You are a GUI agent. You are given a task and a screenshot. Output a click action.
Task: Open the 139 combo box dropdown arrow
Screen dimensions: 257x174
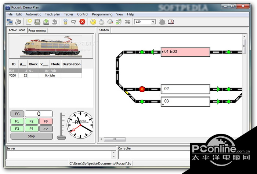(x=153, y=22)
